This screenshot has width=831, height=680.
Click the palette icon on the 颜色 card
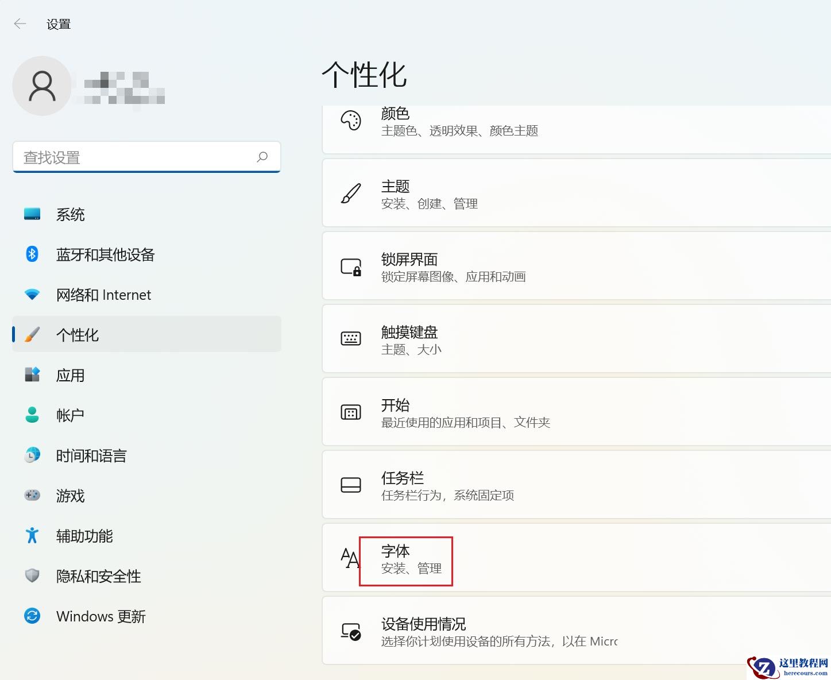coord(351,121)
